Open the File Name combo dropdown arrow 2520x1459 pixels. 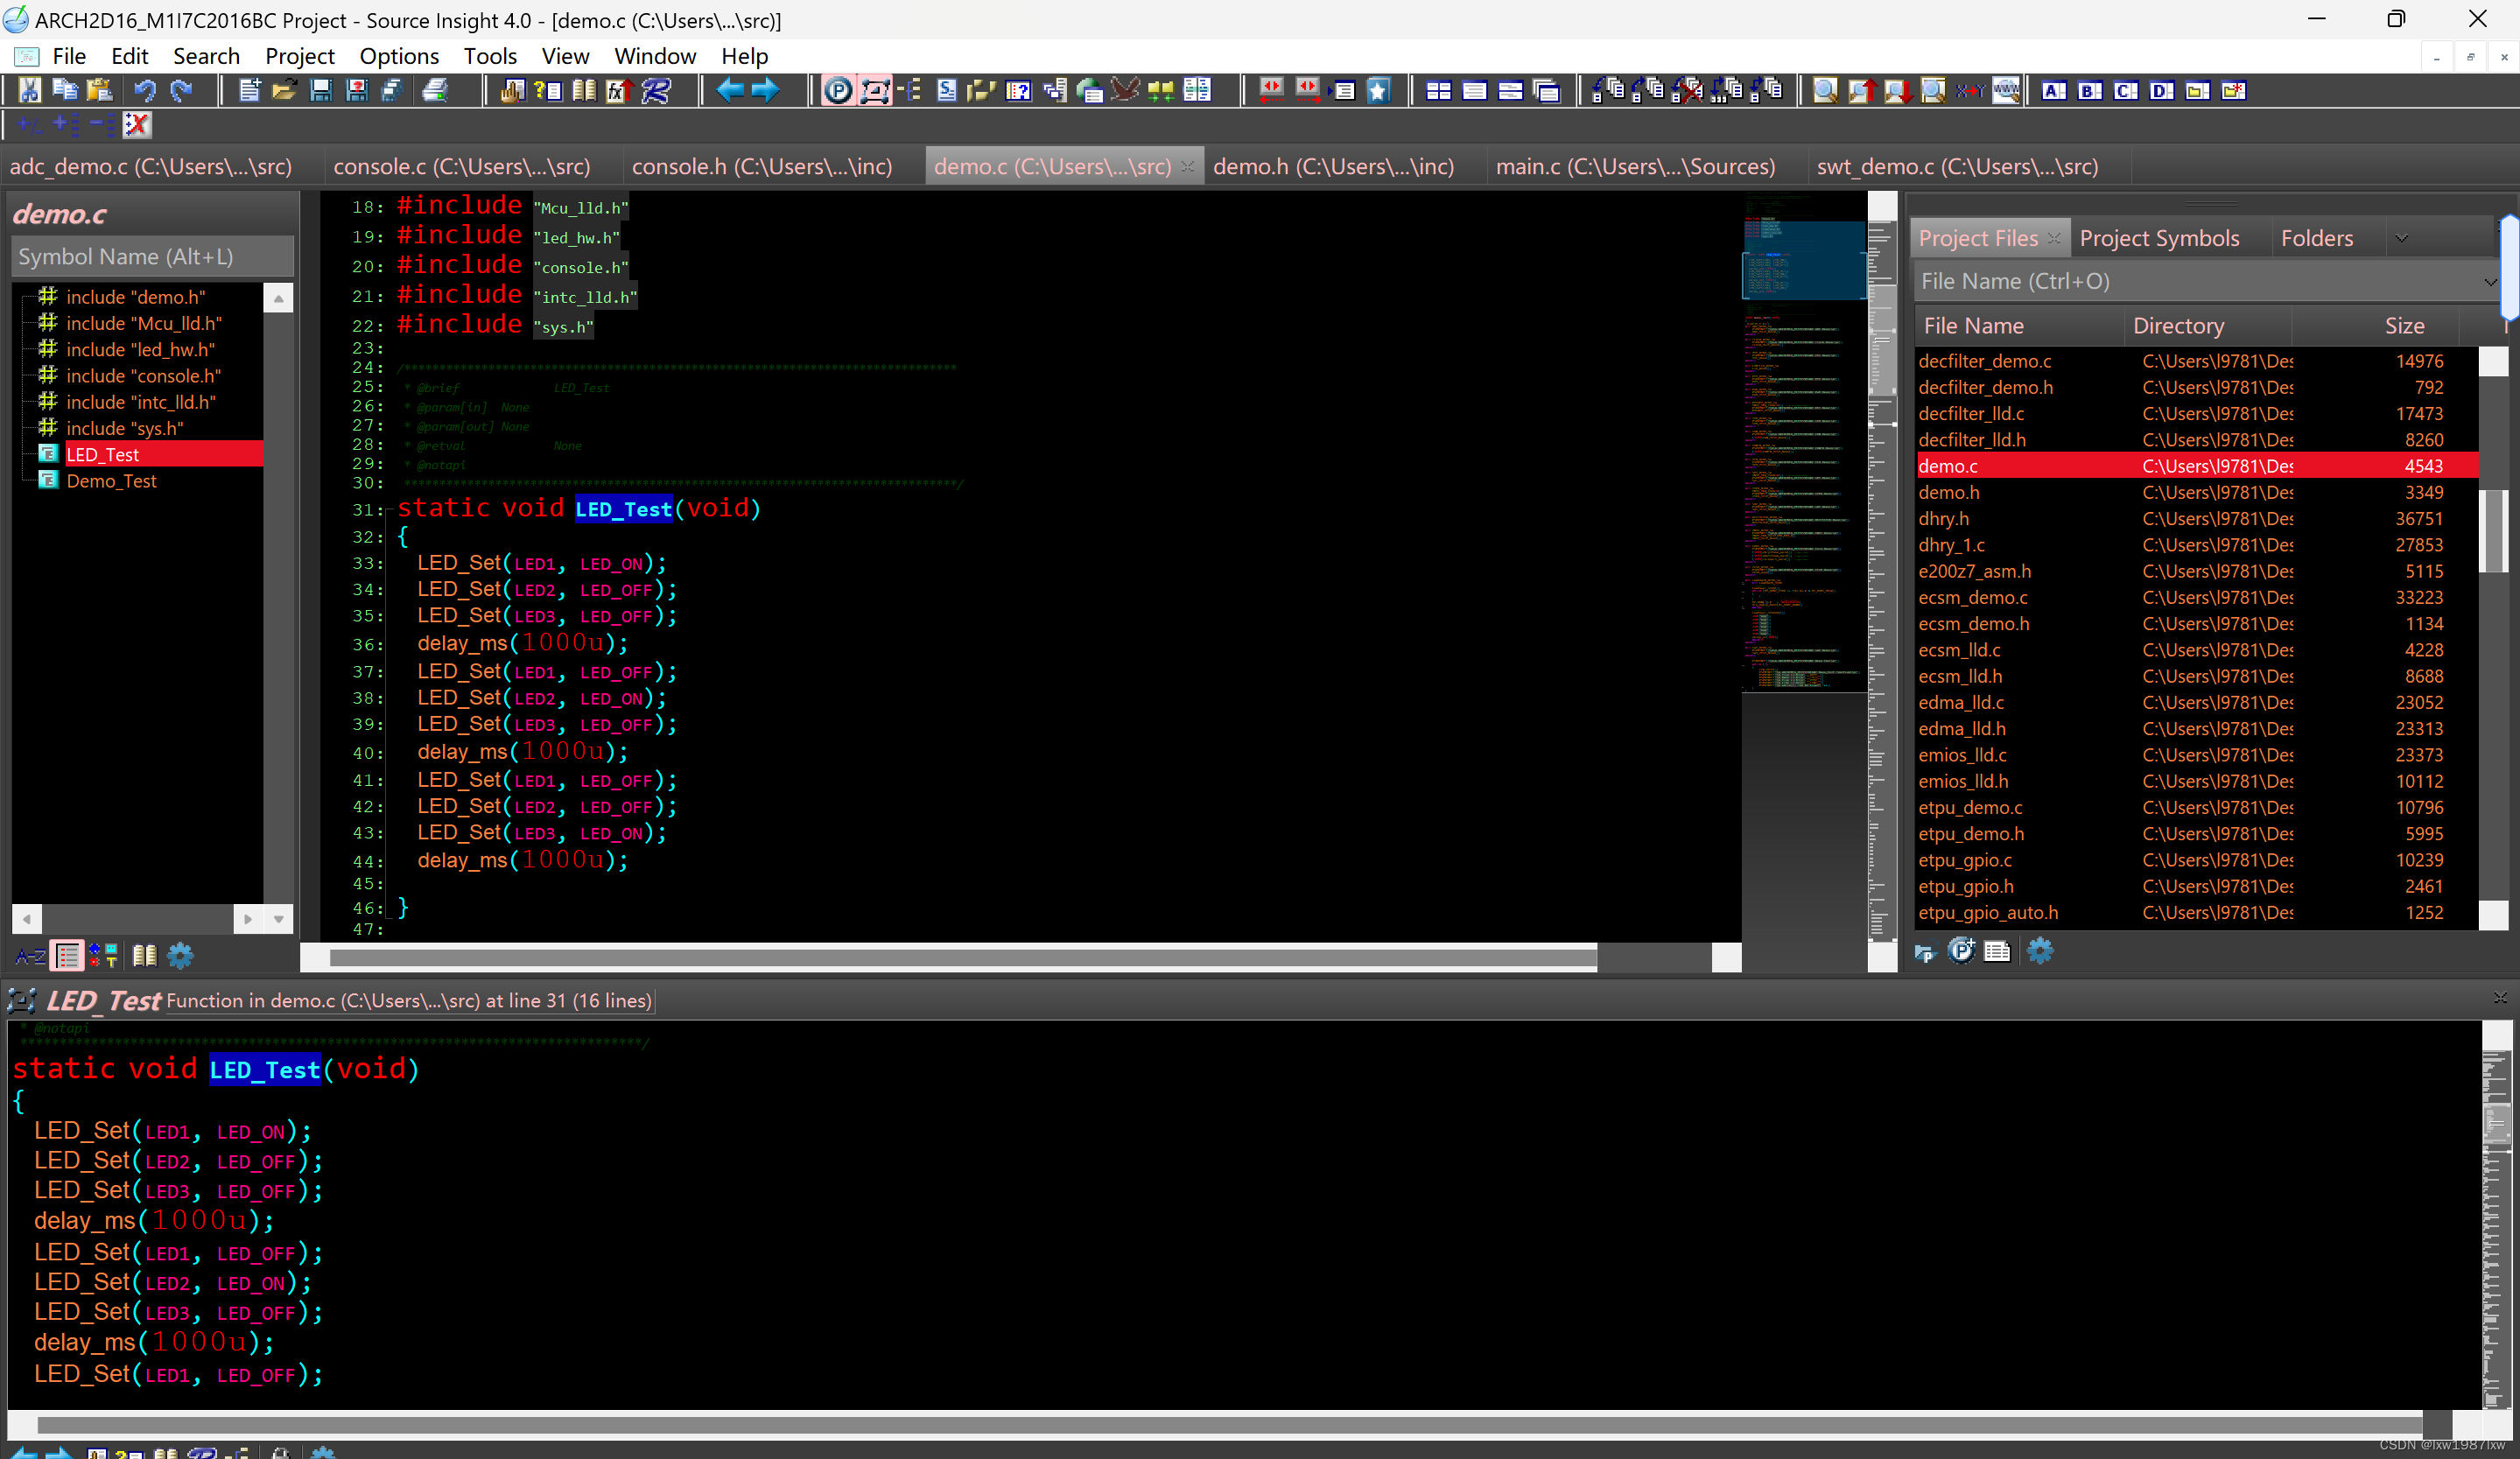tap(2490, 282)
